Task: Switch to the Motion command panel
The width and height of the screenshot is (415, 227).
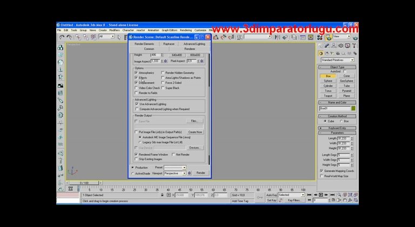Action: (x=340, y=46)
